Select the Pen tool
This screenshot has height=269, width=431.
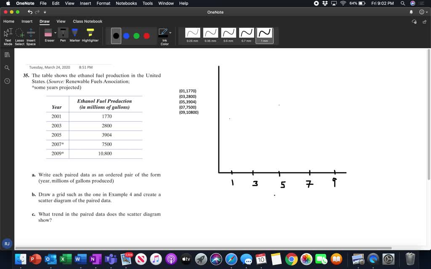[63, 34]
